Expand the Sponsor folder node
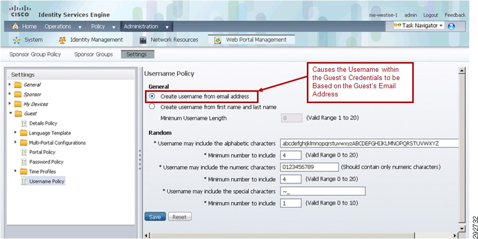The width and height of the screenshot is (478, 239). (10, 94)
